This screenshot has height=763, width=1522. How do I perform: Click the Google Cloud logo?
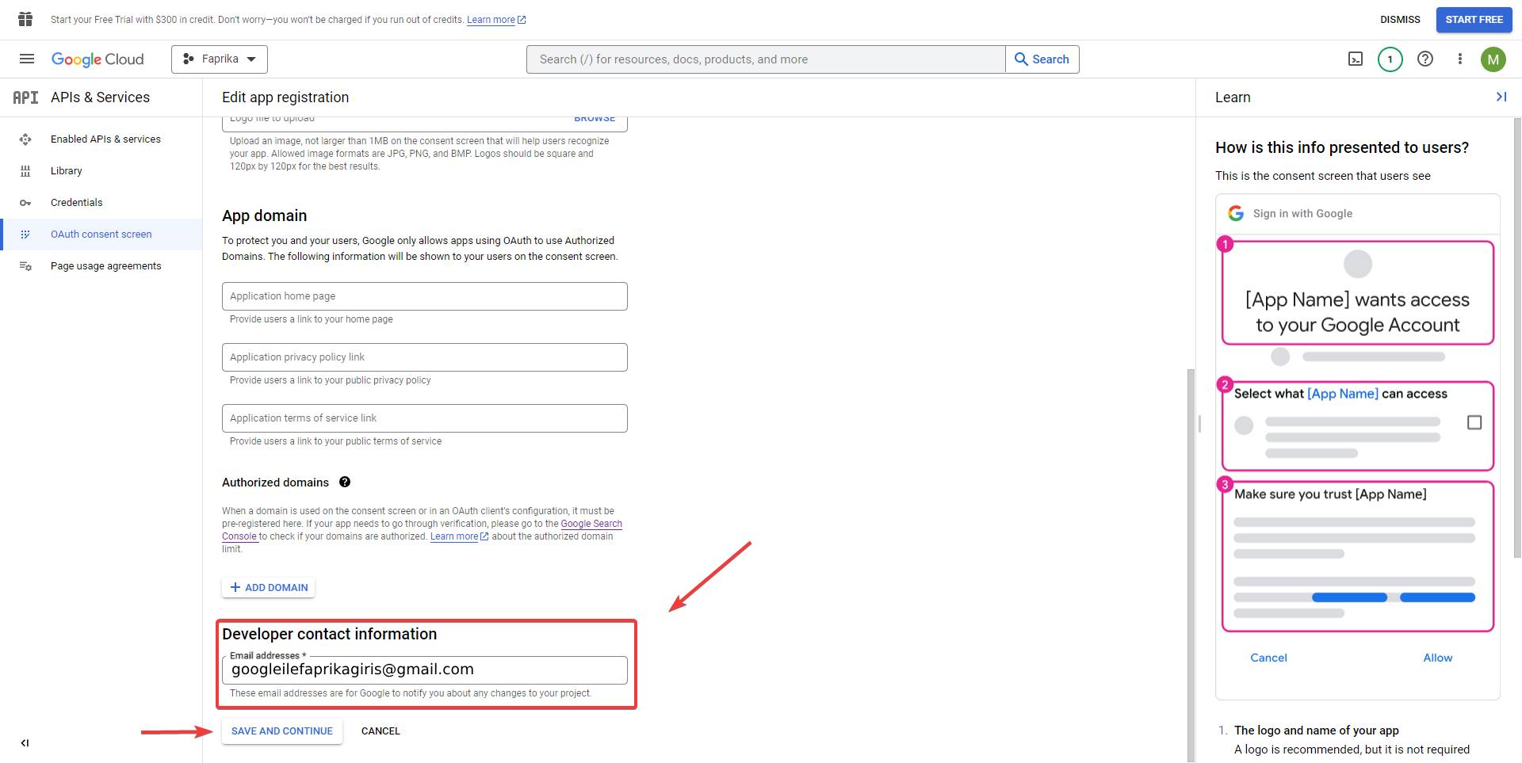98,59
